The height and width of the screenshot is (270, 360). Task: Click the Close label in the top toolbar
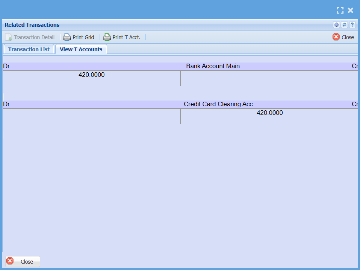coord(348,37)
